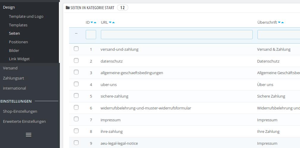Image resolution: width=300 pixels, height=148 pixels.
Task: Open the sichere-zahlung page row
Action: 114,96
